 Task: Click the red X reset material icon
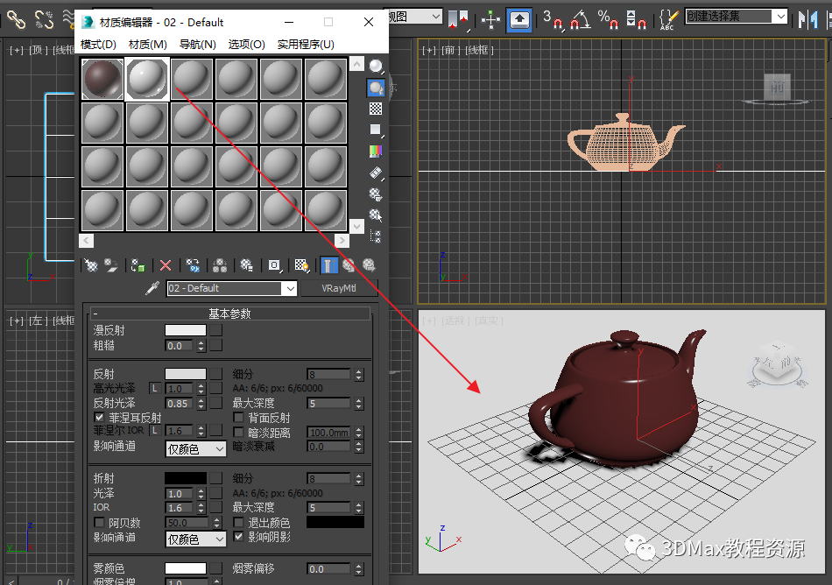[x=166, y=264]
